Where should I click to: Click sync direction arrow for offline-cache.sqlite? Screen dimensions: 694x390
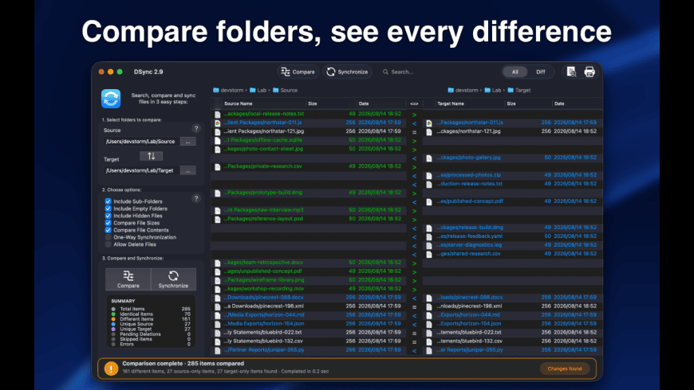[x=414, y=141]
